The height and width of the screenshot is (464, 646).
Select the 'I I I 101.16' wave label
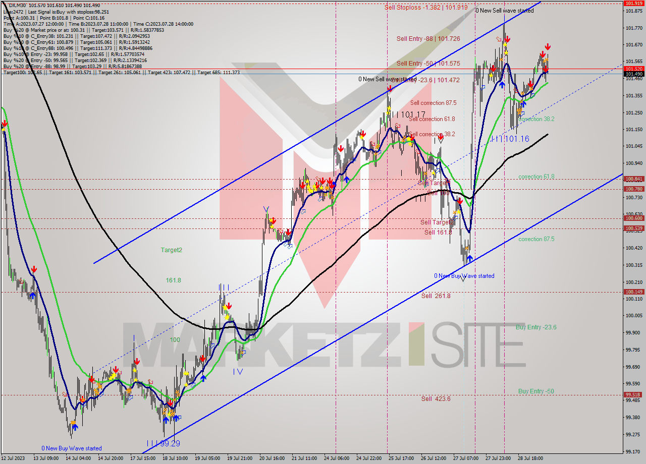(x=510, y=138)
